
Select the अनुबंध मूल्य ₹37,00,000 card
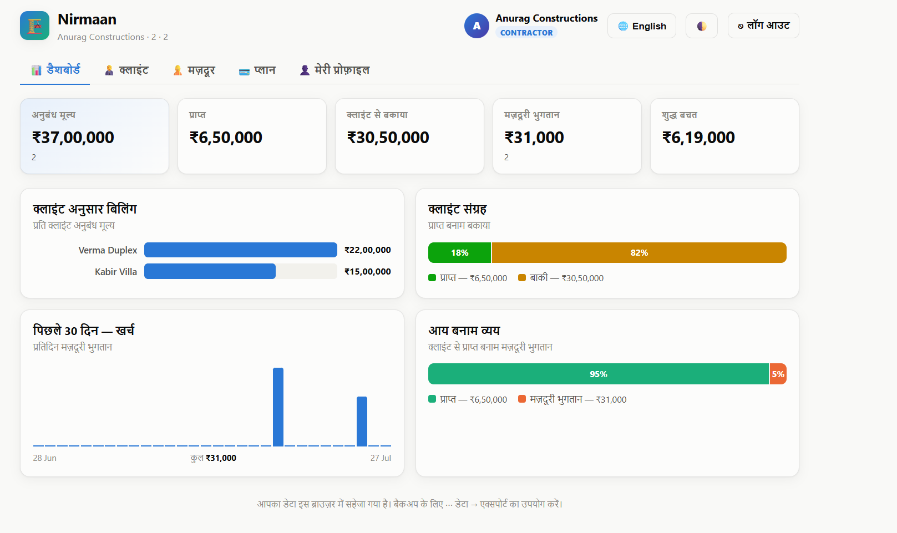[x=94, y=136]
